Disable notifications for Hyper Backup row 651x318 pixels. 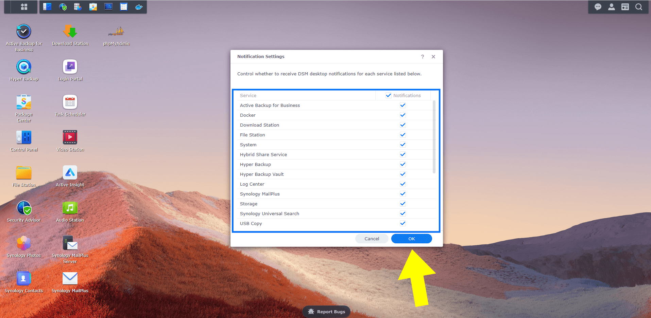(403, 164)
